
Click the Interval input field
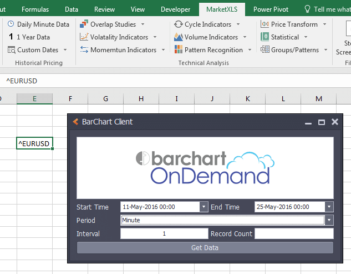coord(164,233)
